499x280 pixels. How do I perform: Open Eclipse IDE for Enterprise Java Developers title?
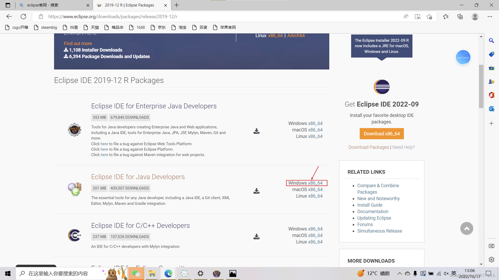pos(154,106)
